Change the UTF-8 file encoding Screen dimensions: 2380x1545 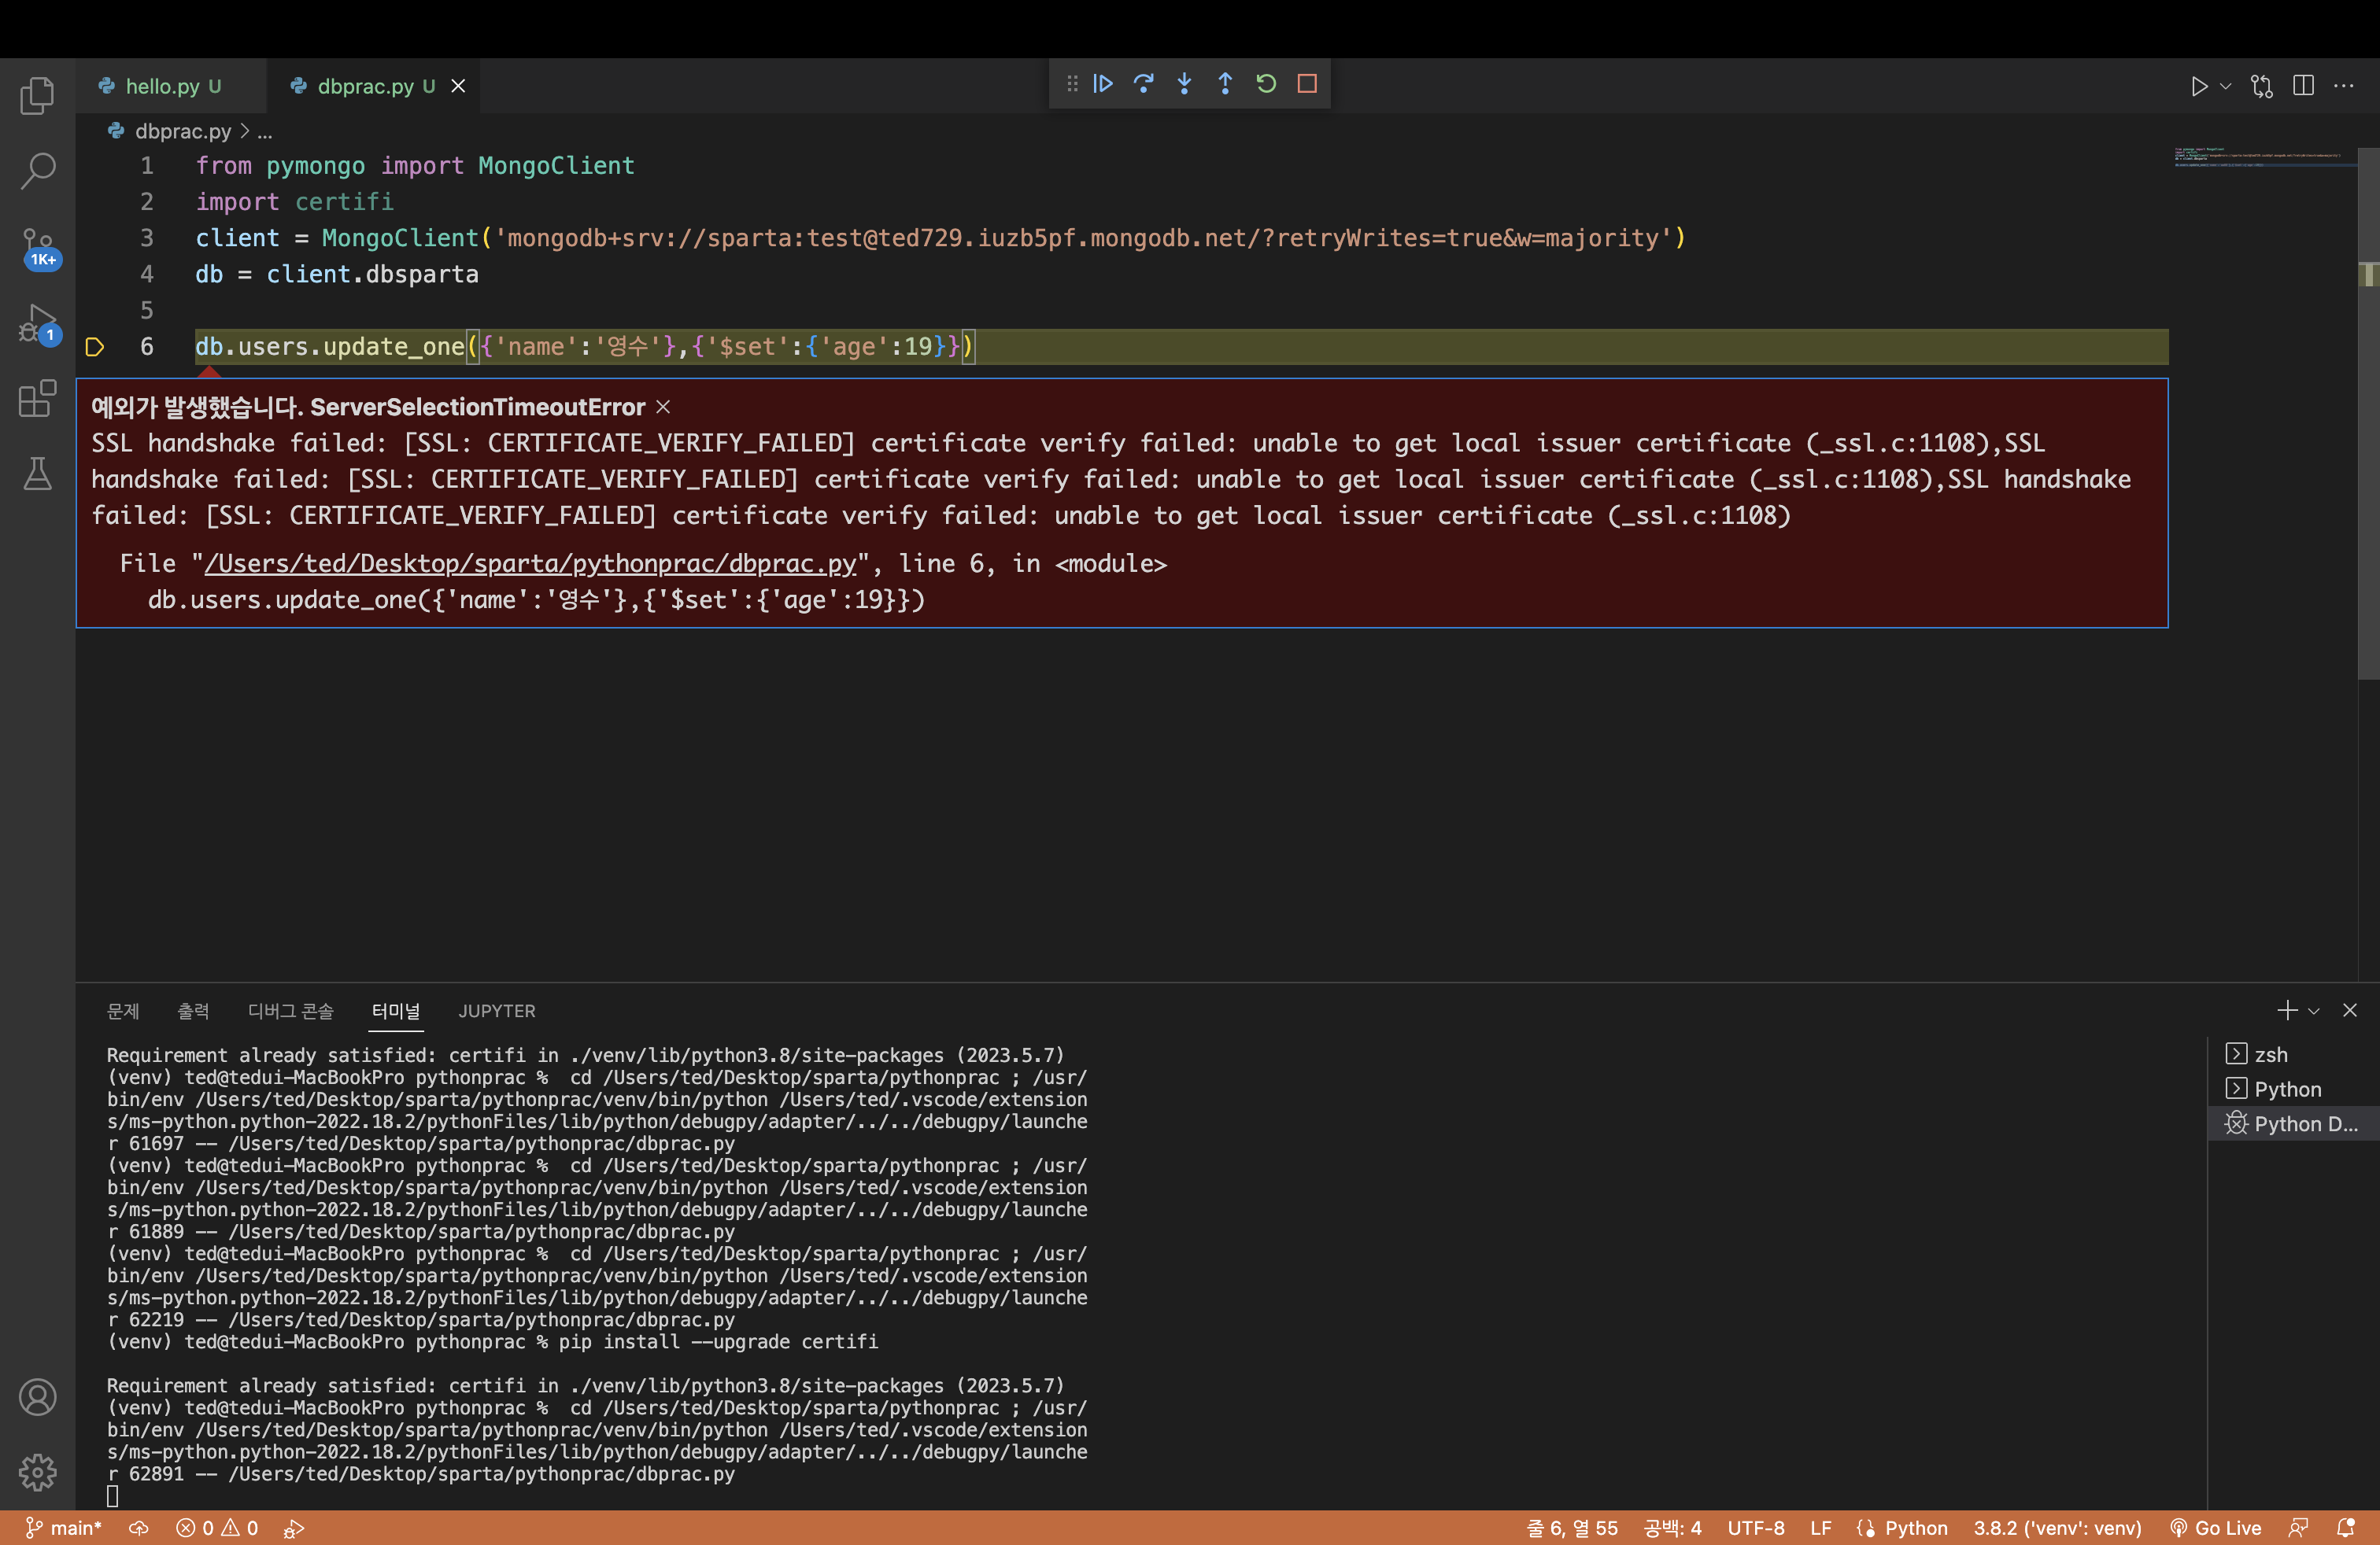click(1756, 1528)
